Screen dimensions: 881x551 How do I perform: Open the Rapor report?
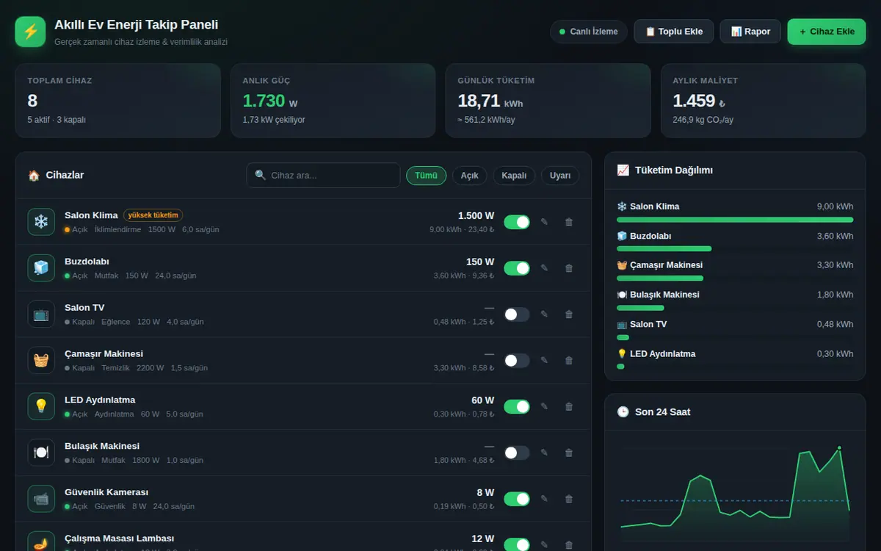click(x=750, y=32)
